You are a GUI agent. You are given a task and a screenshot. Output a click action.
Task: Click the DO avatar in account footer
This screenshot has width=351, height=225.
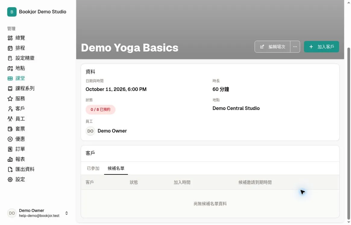click(x=12, y=213)
